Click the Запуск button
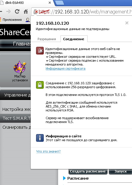This screenshot has height=185, width=132. pyautogui.click(x=120, y=171)
